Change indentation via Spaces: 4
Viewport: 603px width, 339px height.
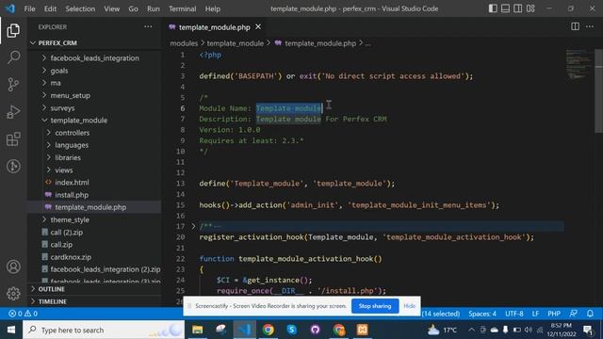click(x=482, y=314)
